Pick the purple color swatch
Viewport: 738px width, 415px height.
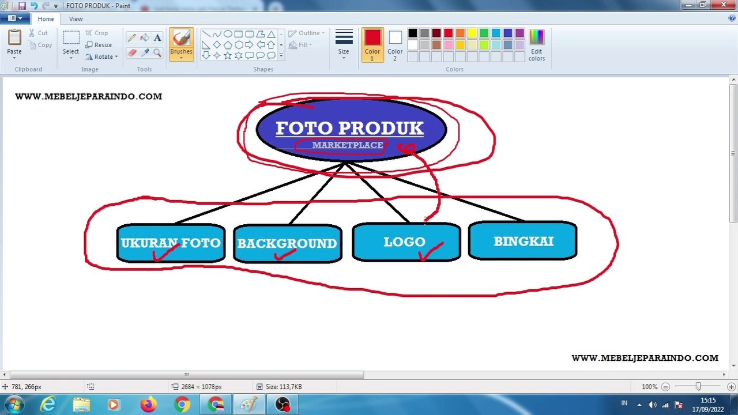pos(519,33)
